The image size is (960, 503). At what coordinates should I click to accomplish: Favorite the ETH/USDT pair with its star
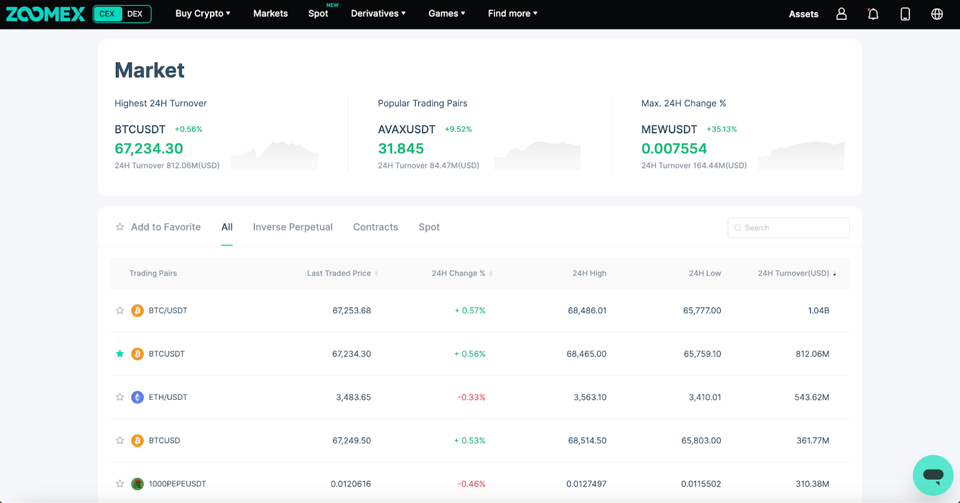[x=120, y=397]
